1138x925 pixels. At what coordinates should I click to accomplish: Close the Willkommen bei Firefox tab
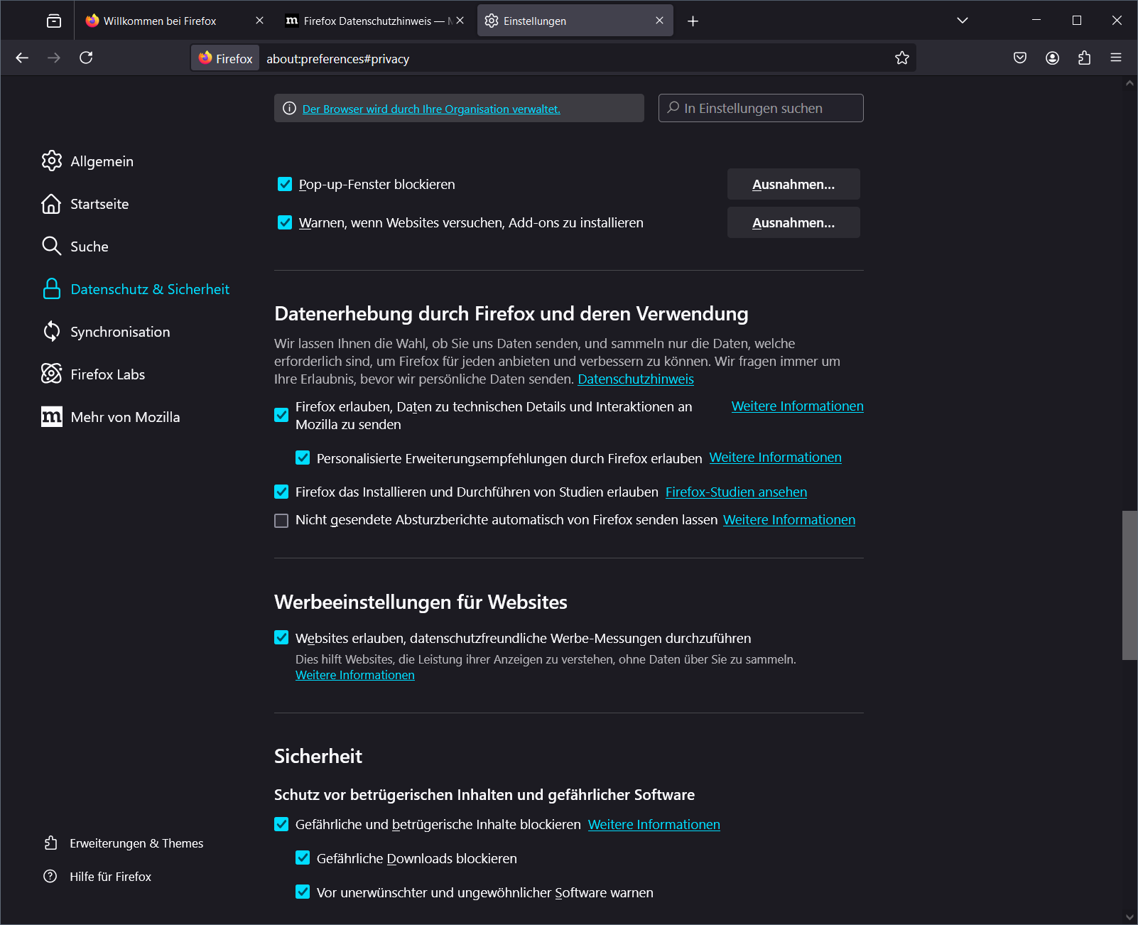pyautogui.click(x=260, y=21)
